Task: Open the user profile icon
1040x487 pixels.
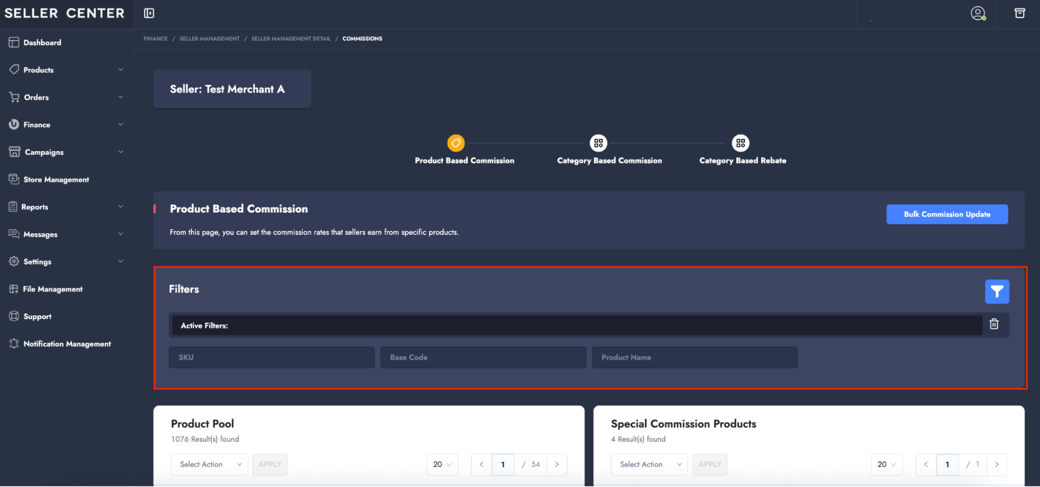Action: (978, 14)
